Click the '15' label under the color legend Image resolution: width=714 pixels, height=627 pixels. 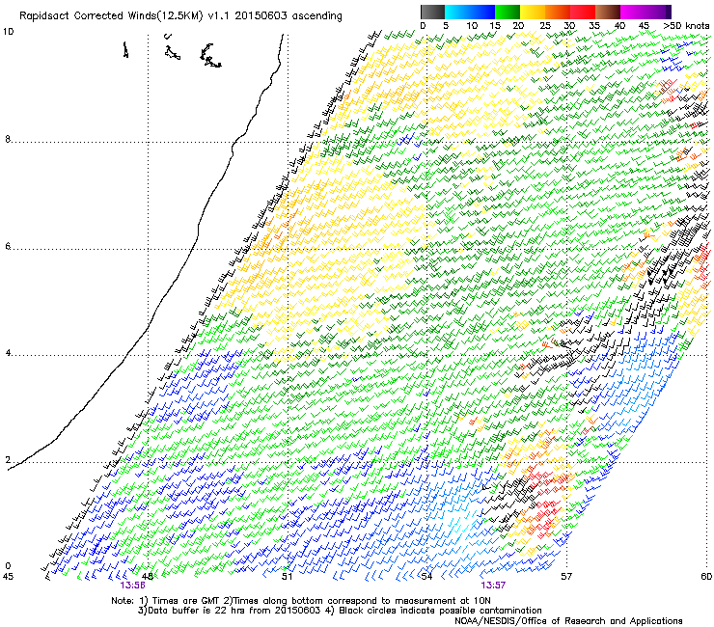click(x=495, y=25)
